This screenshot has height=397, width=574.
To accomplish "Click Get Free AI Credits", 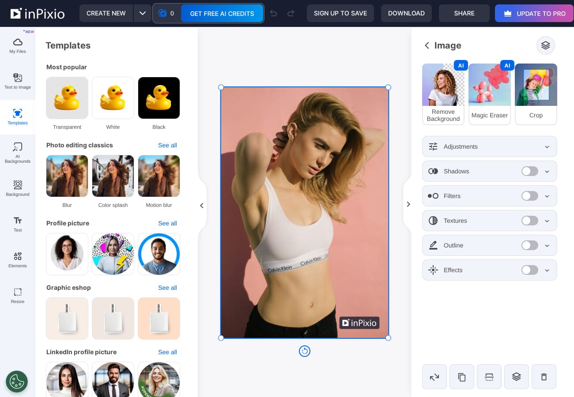I will pyautogui.click(x=222, y=13).
